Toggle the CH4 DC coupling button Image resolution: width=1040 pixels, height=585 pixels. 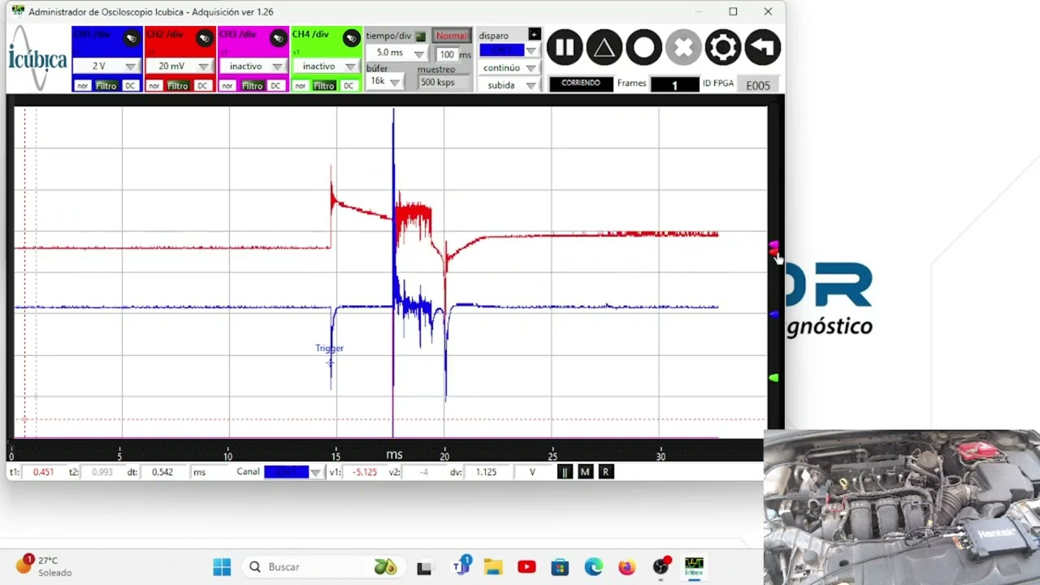coord(349,85)
